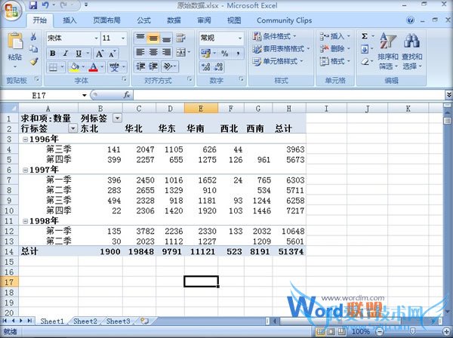
Task: Open 套用表格格式 table styles
Action: click(281, 49)
